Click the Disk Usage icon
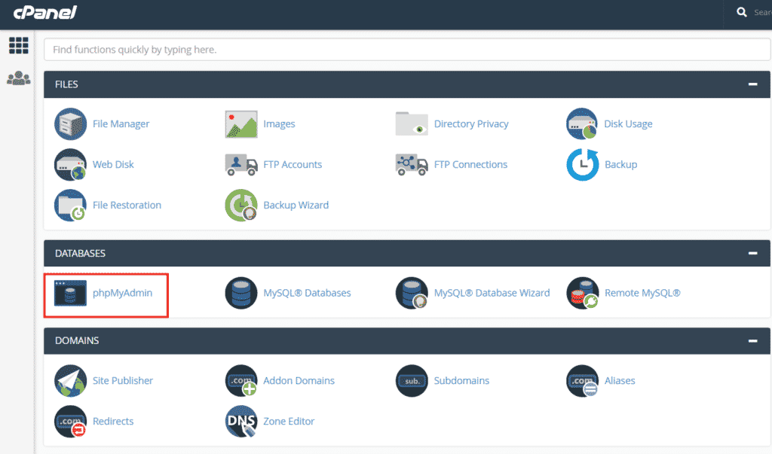This screenshot has width=772, height=454. [582, 124]
